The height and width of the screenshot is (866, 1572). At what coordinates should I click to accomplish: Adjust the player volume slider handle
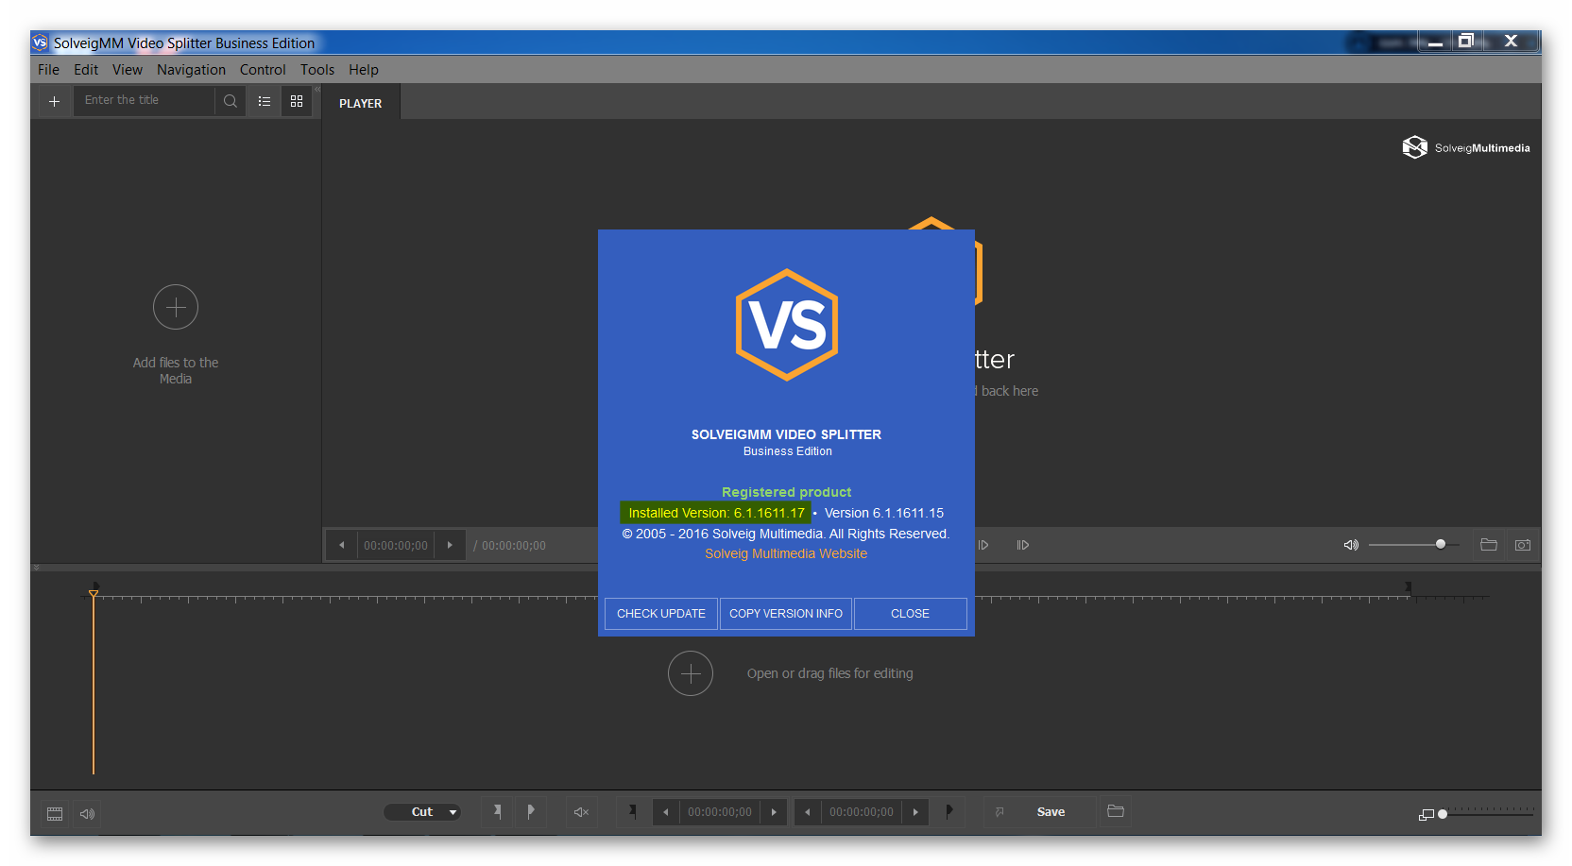[x=1441, y=544]
